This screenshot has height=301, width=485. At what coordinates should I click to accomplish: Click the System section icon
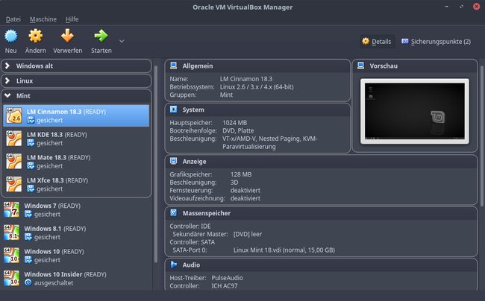click(174, 110)
